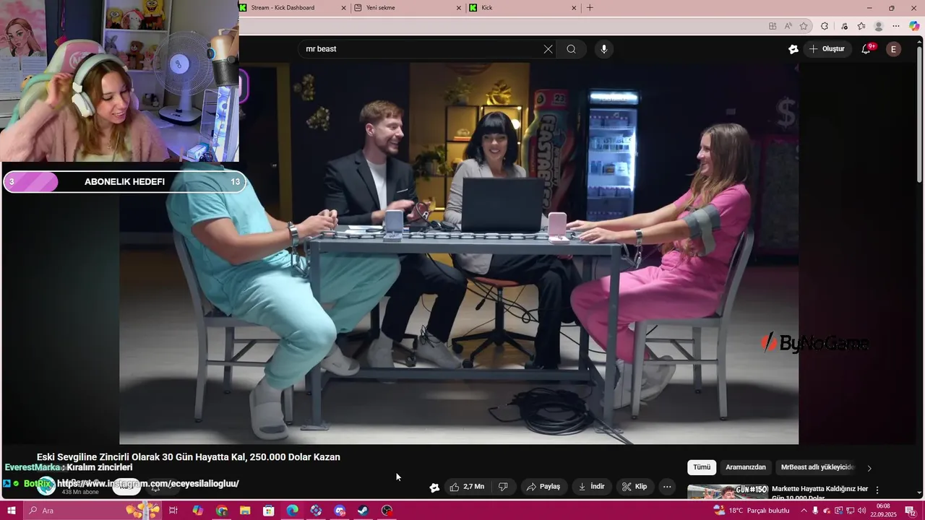Open the GÜN#150 suggested video thumbnail
Image resolution: width=925 pixels, height=520 pixels.
tap(727, 492)
